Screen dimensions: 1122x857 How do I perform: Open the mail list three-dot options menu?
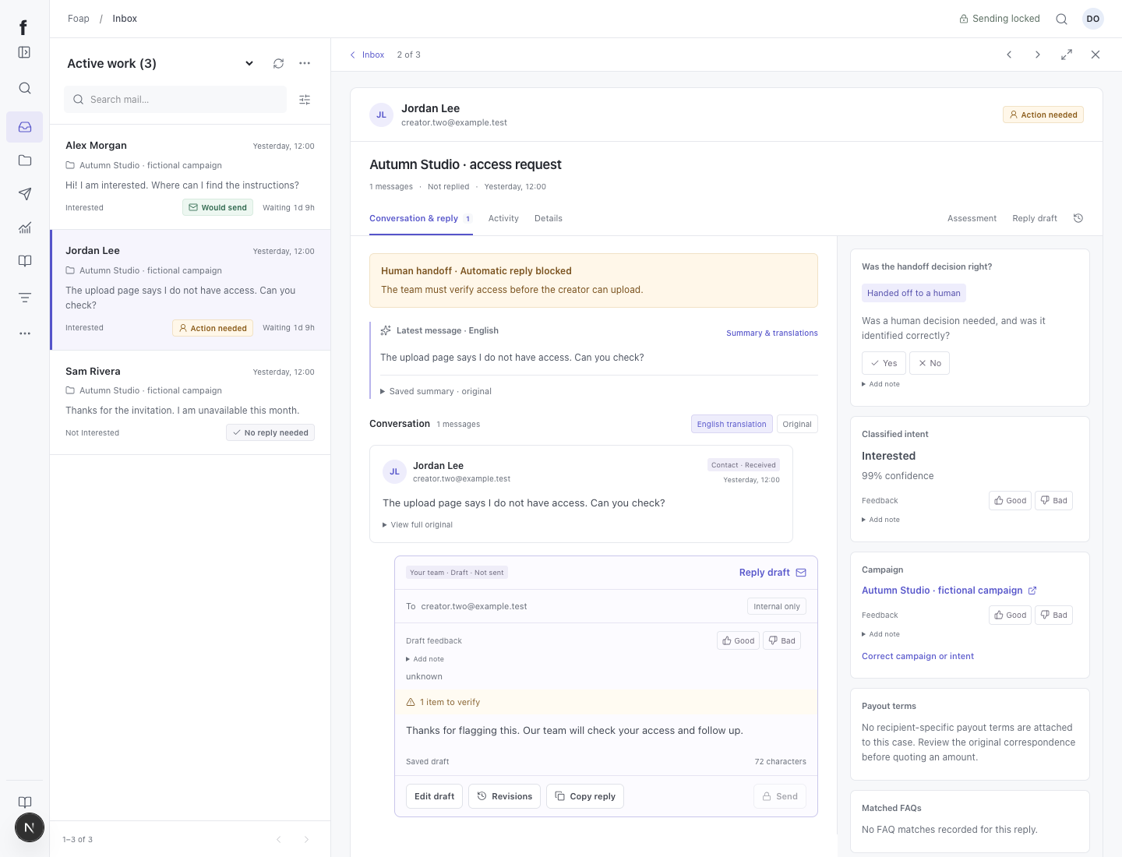(x=305, y=63)
